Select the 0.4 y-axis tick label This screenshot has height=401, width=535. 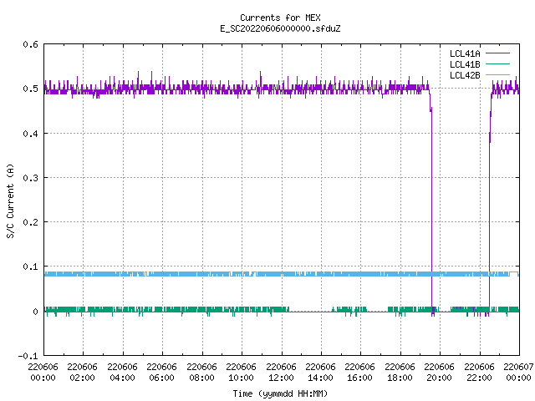pos(30,134)
